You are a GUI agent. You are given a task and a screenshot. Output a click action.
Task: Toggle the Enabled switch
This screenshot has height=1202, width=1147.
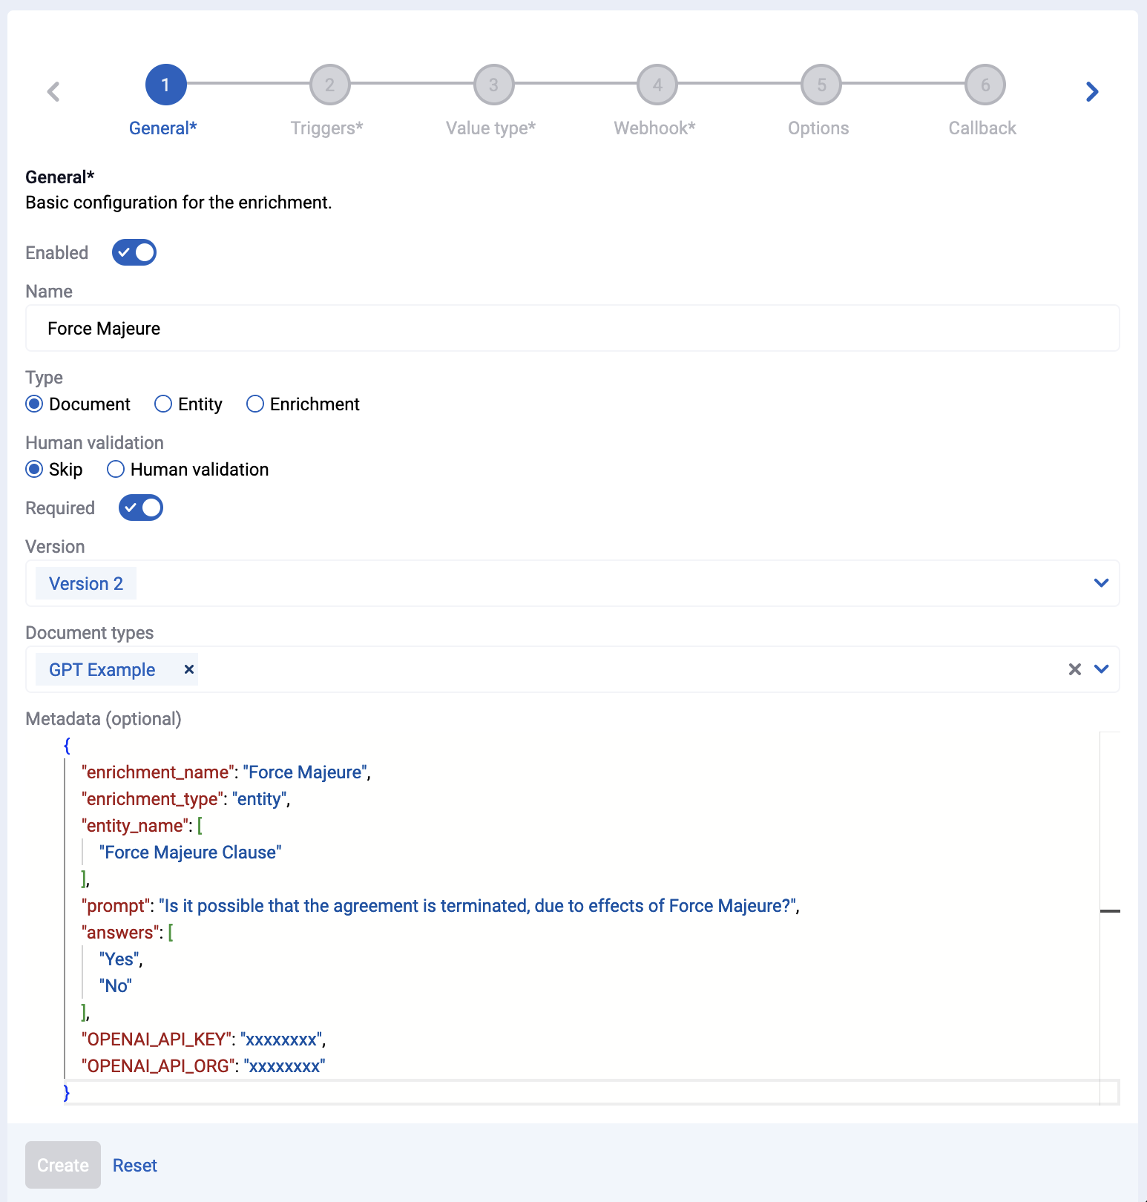[134, 252]
